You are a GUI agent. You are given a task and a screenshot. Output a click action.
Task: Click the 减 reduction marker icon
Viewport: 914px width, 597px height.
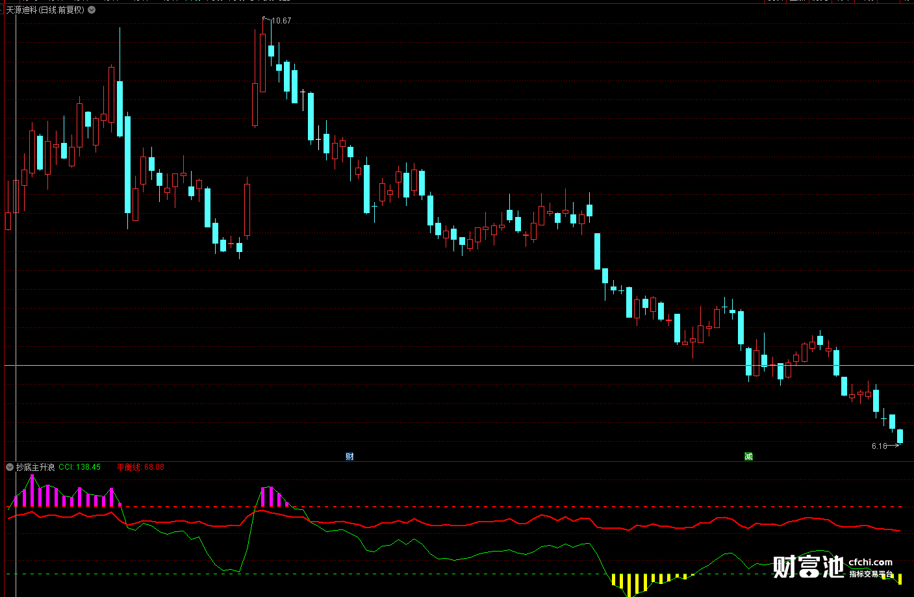pos(748,457)
